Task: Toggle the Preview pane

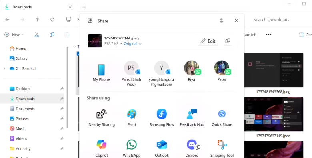Action: tap(305, 35)
